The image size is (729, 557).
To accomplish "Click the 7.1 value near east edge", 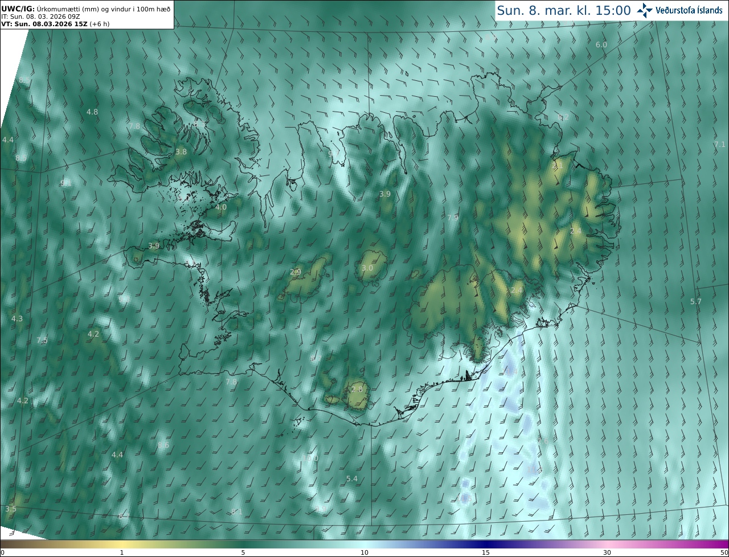I will (x=720, y=144).
